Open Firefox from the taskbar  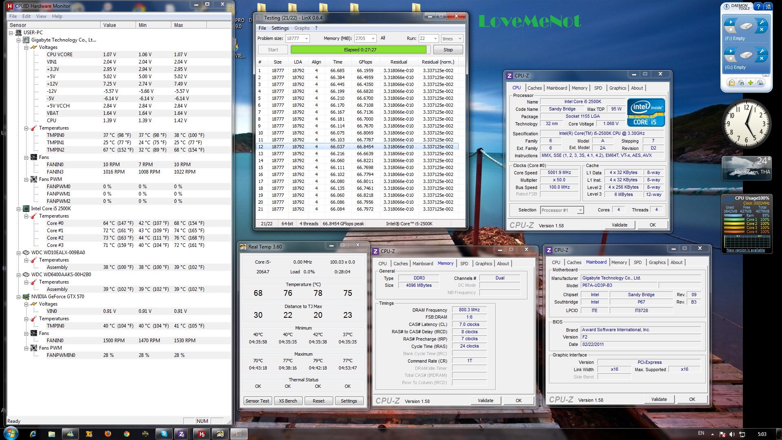(108, 434)
